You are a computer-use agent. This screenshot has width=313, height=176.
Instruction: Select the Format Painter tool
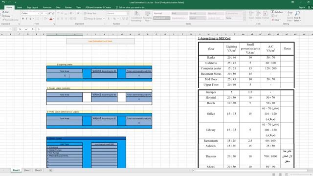(x=10, y=20)
